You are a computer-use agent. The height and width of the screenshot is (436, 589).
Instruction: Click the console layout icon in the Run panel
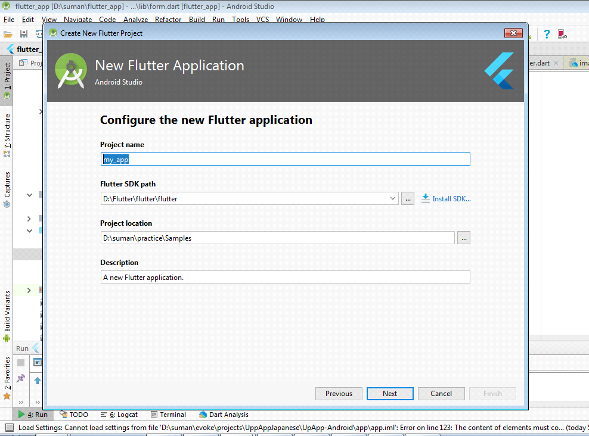click(37, 363)
